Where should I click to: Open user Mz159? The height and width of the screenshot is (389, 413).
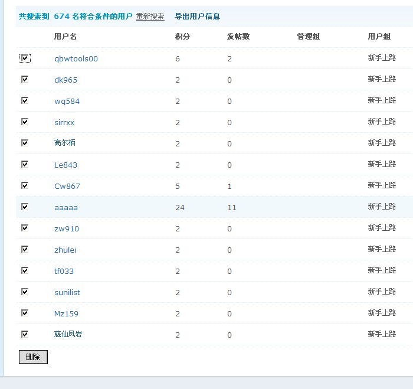coord(66,314)
